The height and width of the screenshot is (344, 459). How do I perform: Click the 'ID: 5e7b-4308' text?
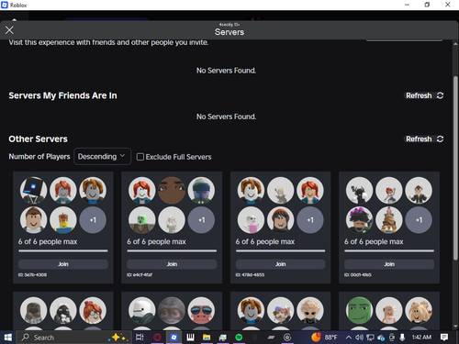pyautogui.click(x=32, y=275)
